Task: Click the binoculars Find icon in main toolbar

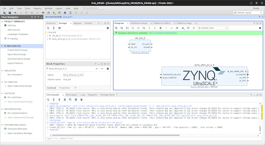Action: pos(43,13)
